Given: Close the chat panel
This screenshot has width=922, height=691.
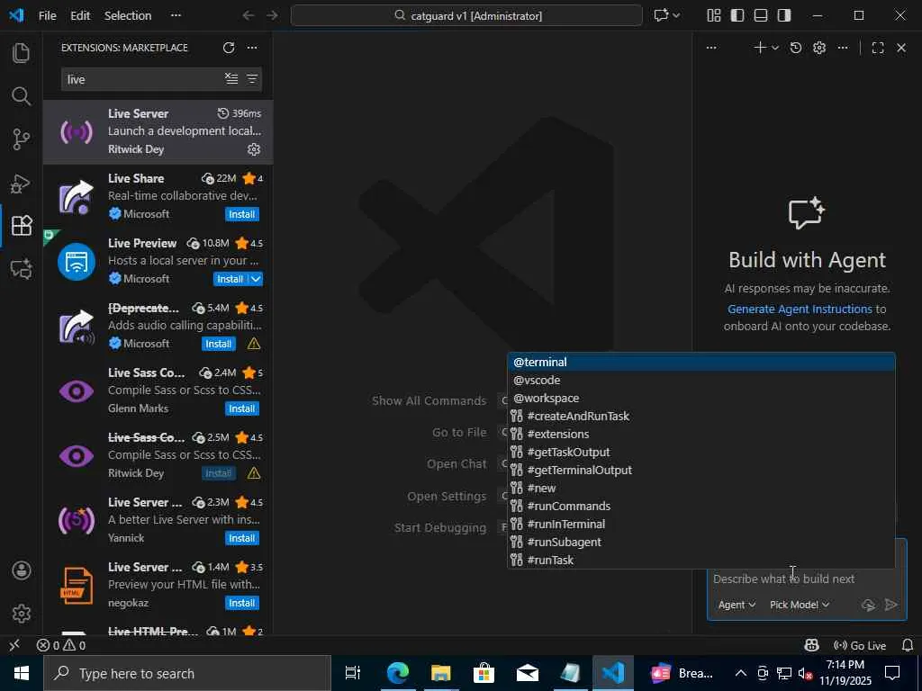Looking at the screenshot, I should click(901, 48).
